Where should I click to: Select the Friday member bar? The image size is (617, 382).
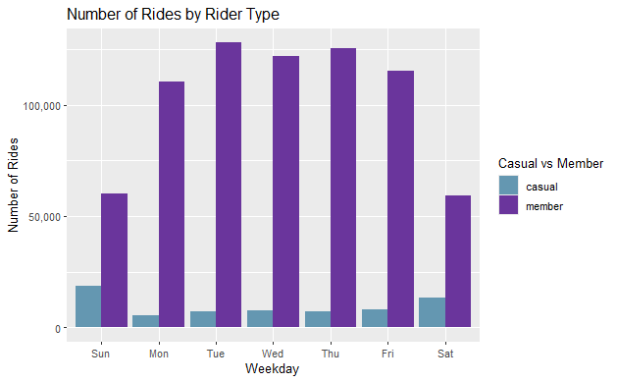[x=400, y=199]
